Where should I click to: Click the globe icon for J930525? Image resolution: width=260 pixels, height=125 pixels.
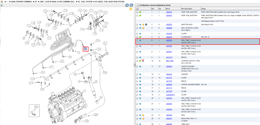pos(146,24)
